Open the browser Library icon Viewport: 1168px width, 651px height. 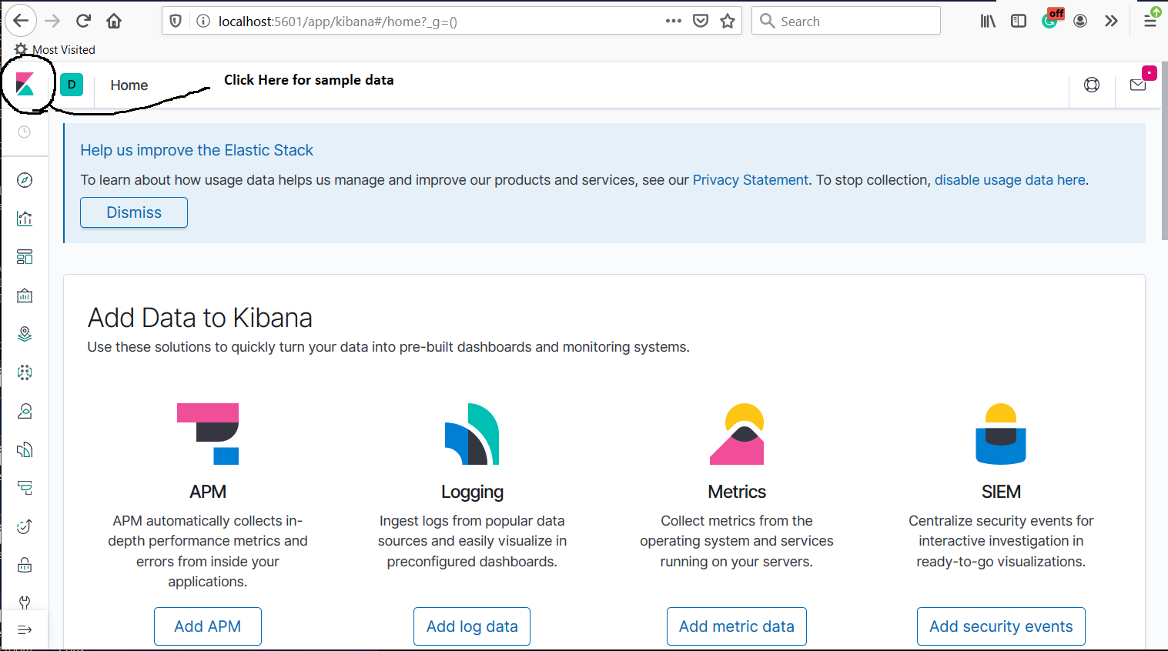988,21
